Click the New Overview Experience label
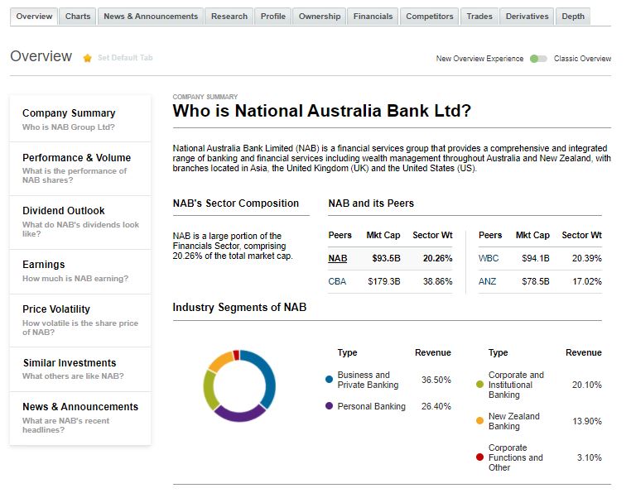631x493 pixels. [x=479, y=59]
